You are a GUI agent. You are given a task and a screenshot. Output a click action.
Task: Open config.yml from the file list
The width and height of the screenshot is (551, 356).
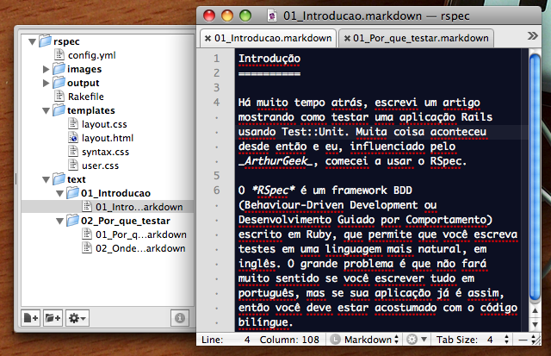92,55
